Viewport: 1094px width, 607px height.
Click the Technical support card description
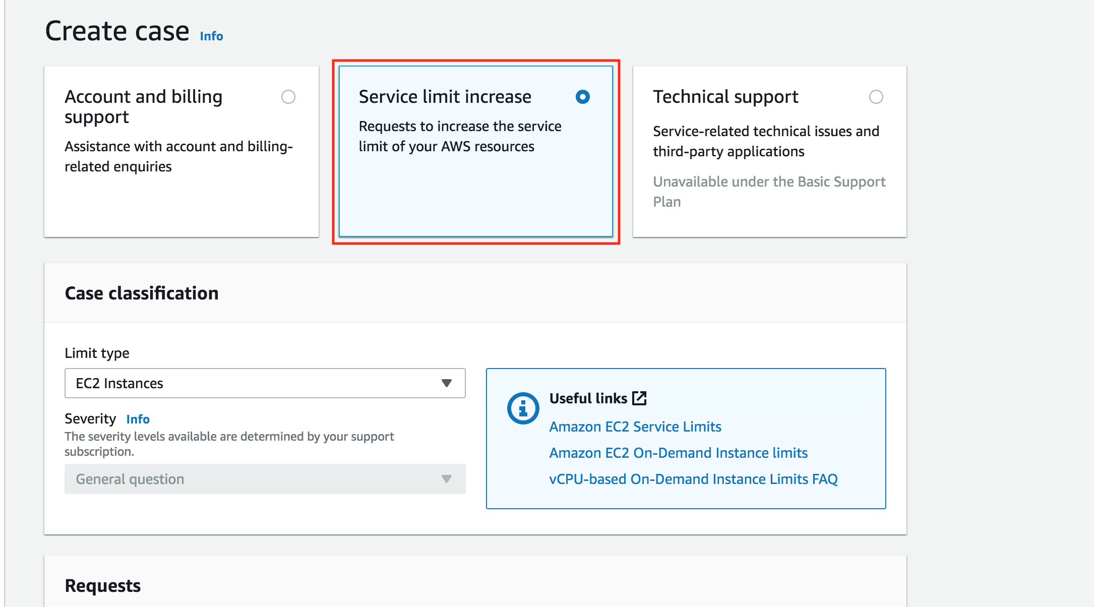pos(765,141)
